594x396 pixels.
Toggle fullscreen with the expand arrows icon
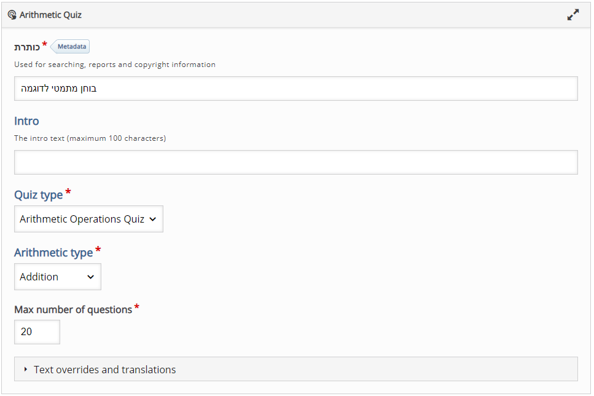573,15
